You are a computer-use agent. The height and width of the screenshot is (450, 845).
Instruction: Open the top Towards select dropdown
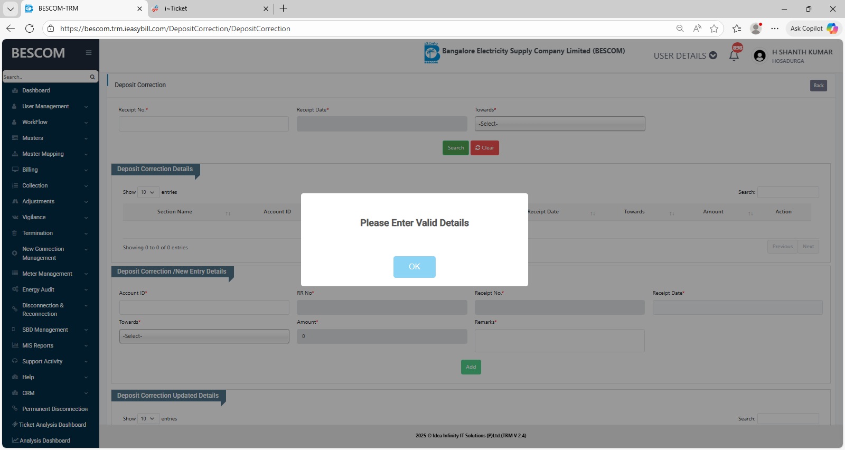(x=560, y=124)
